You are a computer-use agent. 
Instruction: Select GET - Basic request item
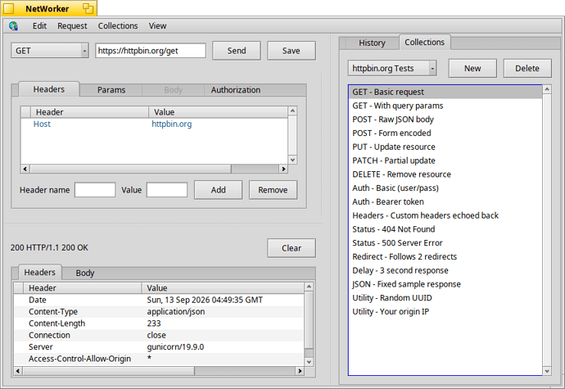coord(445,92)
